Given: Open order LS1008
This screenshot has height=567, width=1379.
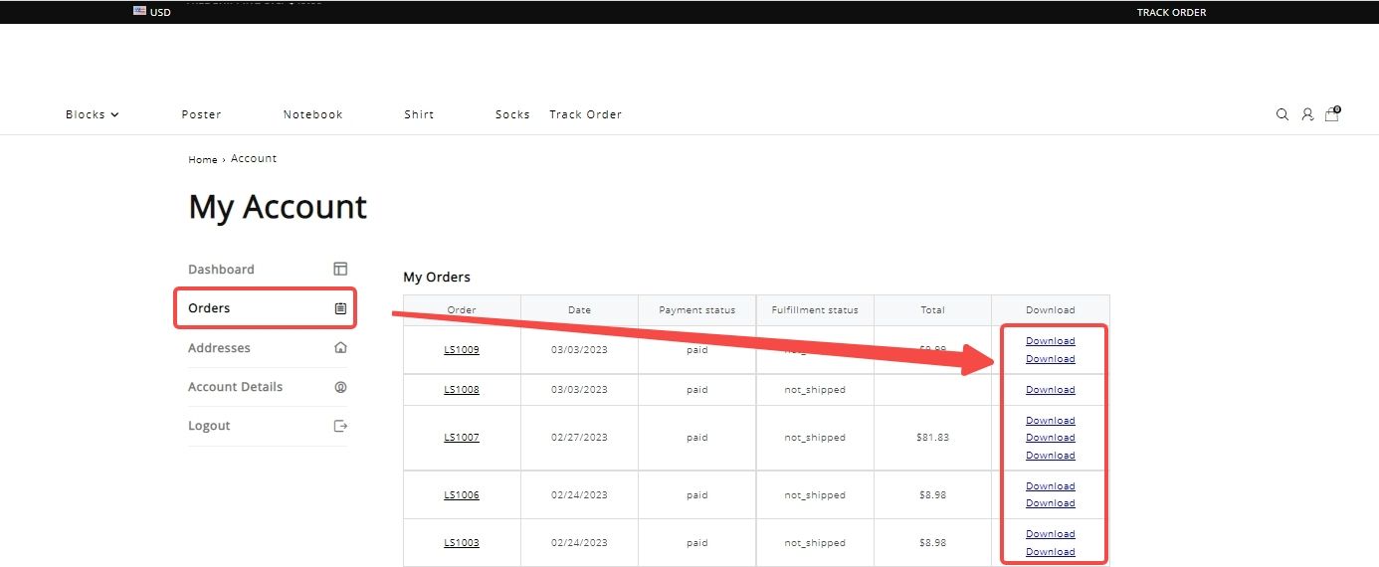Looking at the screenshot, I should [x=462, y=389].
